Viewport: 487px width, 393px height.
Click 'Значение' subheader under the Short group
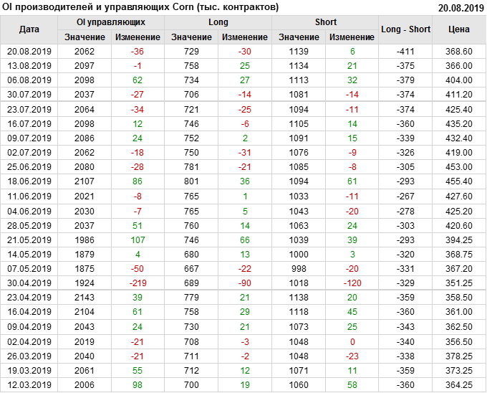click(x=299, y=37)
